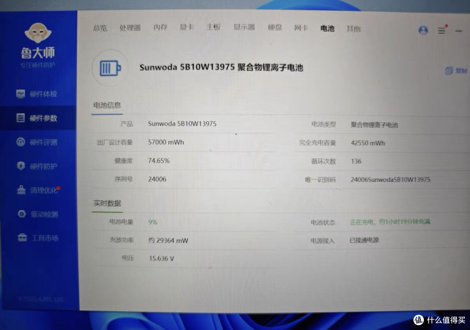Click the 9% battery level value
The height and width of the screenshot is (330, 470).
pyautogui.click(x=153, y=222)
